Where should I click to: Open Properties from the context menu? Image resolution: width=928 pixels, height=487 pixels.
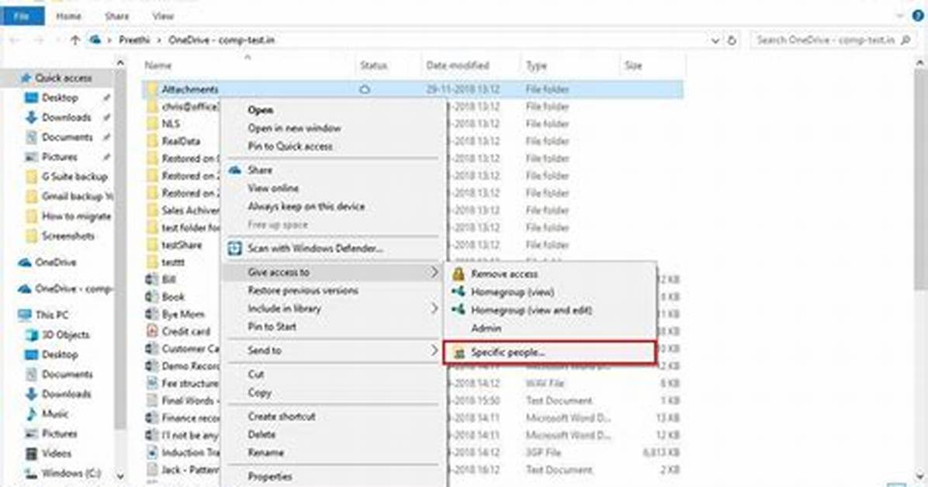[x=269, y=476]
